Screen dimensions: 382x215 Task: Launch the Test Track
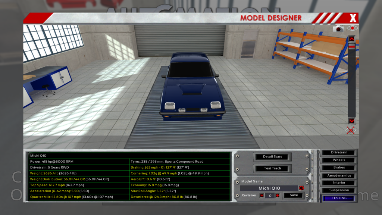point(273,168)
